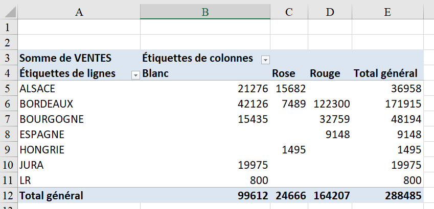The height and width of the screenshot is (209, 434).
Task: Select column D header
Action: pyautogui.click(x=330, y=12)
